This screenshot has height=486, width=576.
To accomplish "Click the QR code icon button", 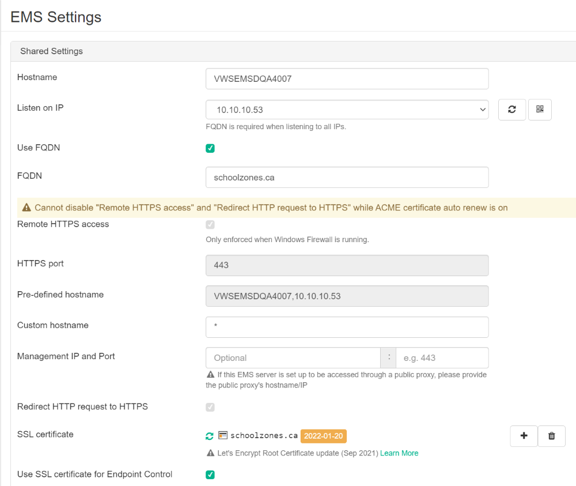I will 540,110.
